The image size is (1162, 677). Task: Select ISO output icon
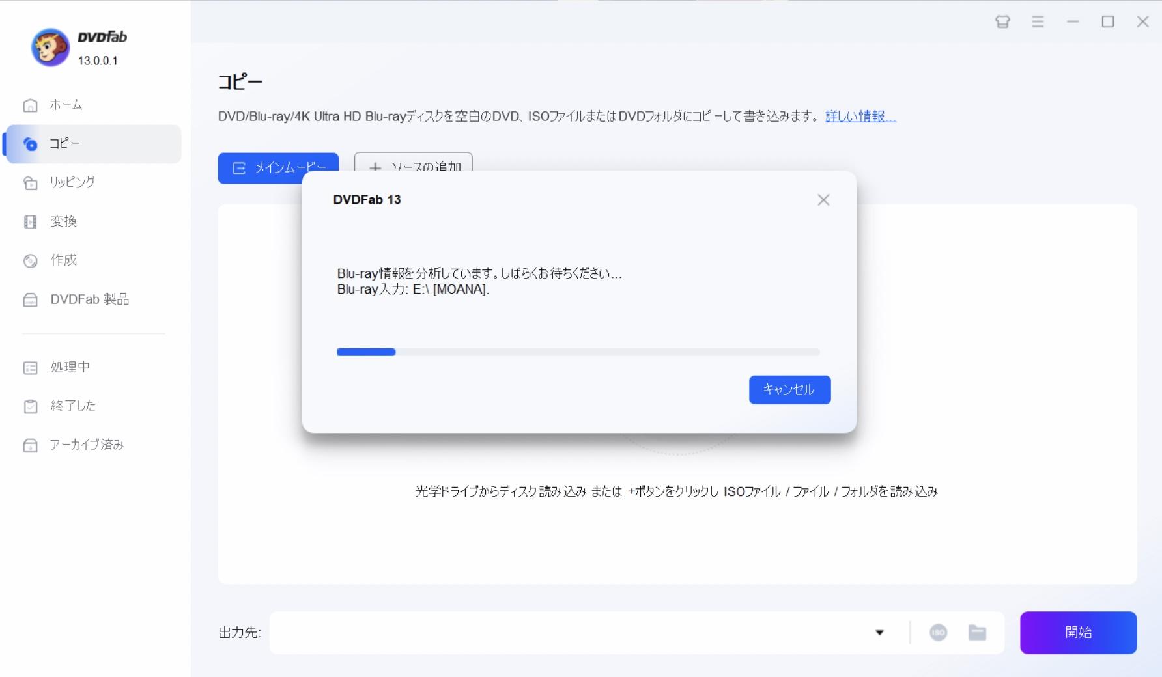(938, 632)
